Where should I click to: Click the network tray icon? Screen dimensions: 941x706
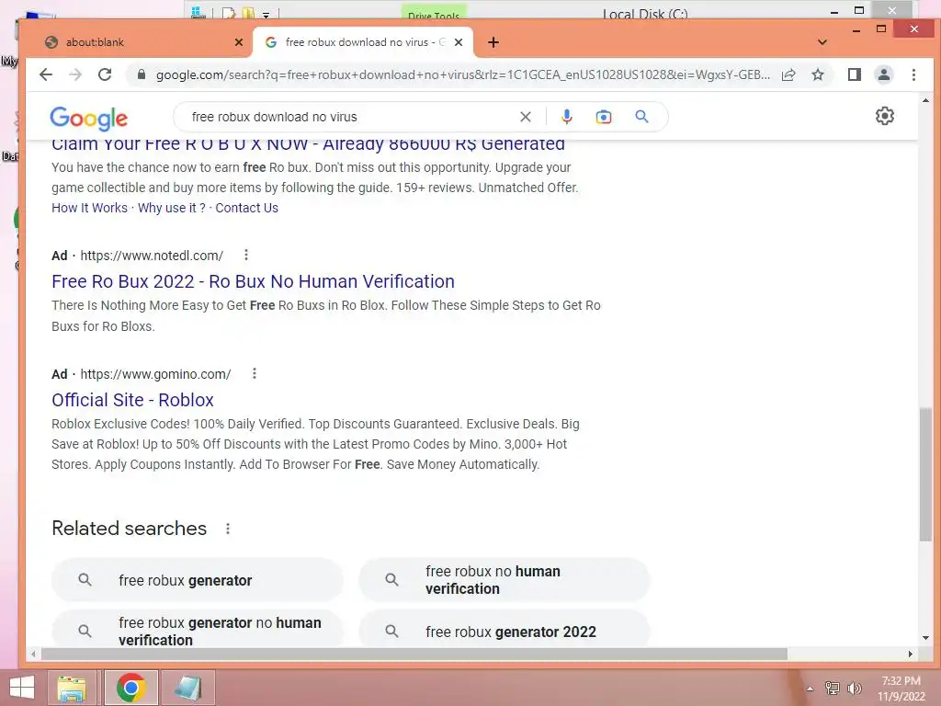[x=833, y=688]
